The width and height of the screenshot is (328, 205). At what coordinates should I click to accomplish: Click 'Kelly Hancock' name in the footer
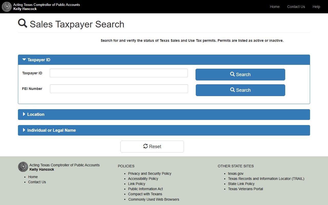point(42,169)
